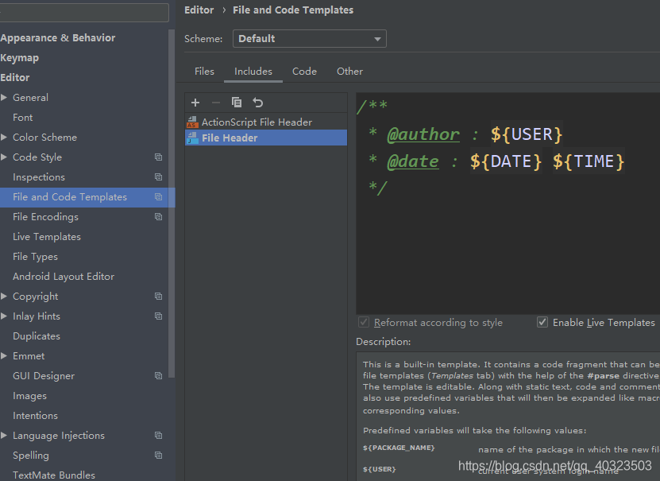Image resolution: width=660 pixels, height=481 pixels.
Task: Expand the General settings node
Action: coord(4,97)
